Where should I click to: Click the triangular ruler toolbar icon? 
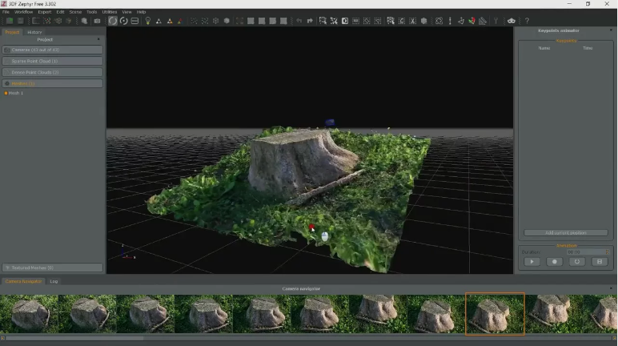tap(483, 21)
